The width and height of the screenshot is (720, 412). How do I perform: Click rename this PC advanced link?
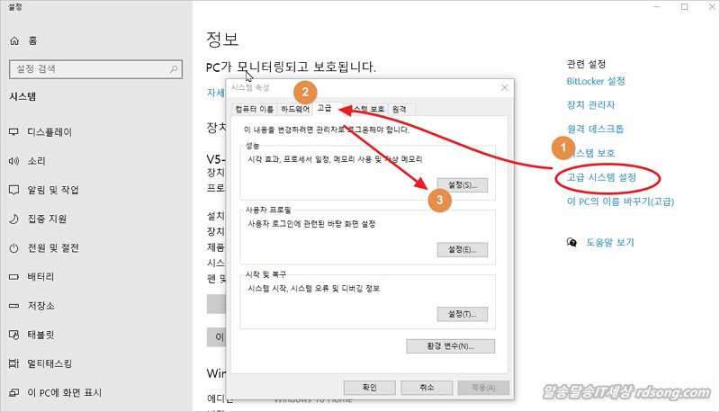click(x=620, y=202)
